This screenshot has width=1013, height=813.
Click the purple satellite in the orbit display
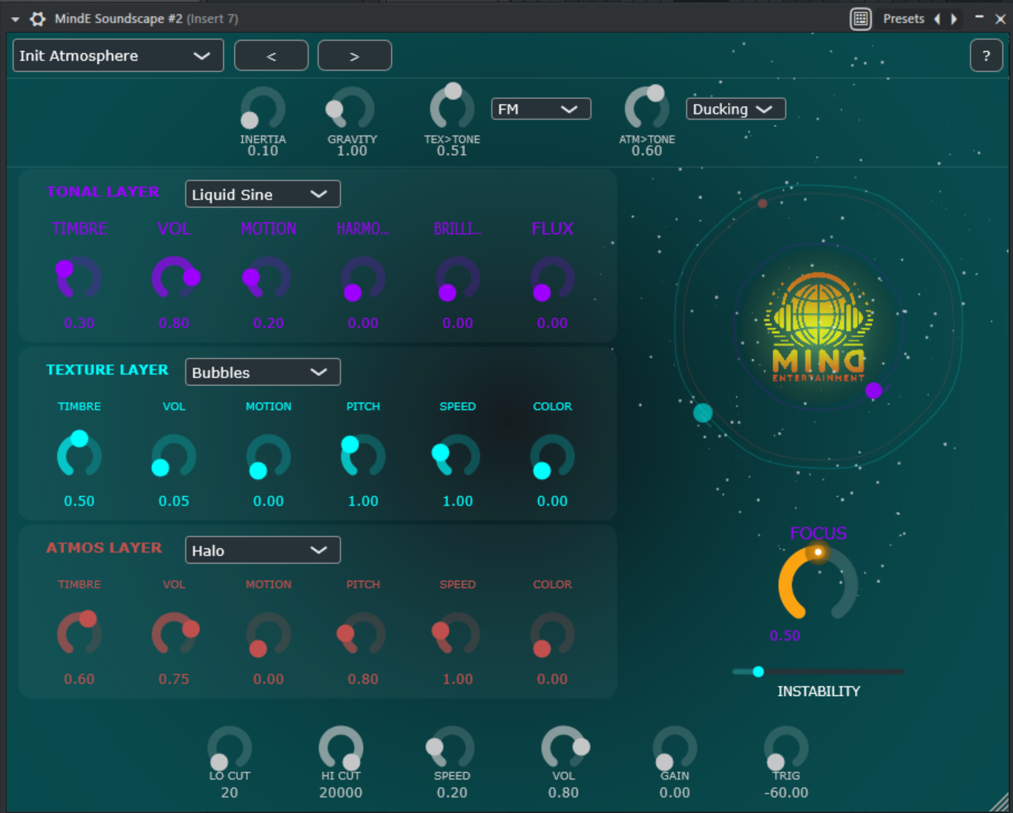[x=873, y=390]
